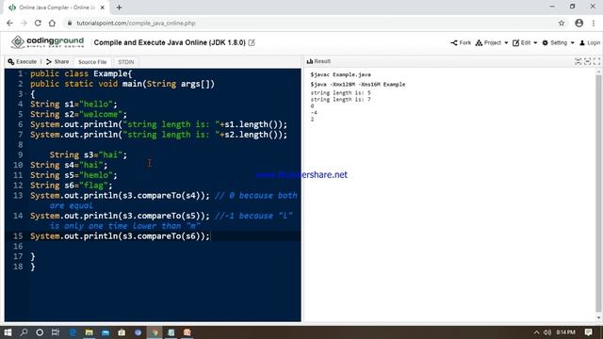
Task: Reload the tutorialspoint page
Action: [38, 23]
